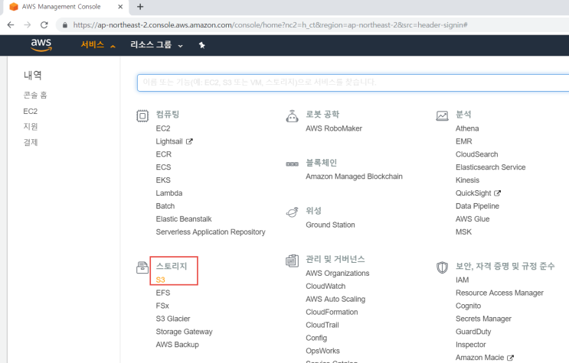569x363 pixels.
Task: Collapse the 서비스 menu
Action: [98, 45]
